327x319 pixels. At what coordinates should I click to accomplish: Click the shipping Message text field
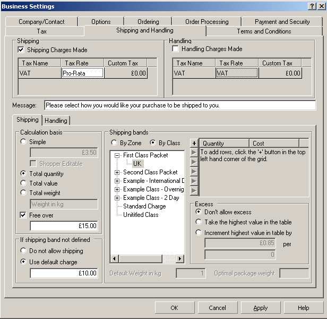179,105
